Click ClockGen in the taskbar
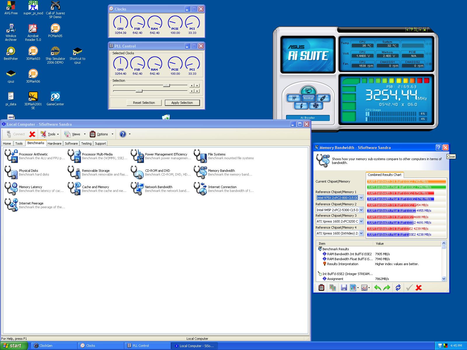This screenshot has height=350, width=467. [54, 346]
